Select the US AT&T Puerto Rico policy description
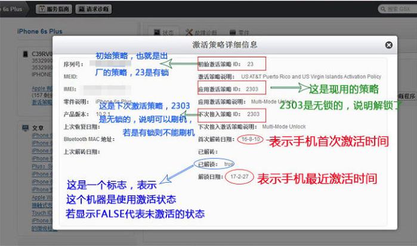This screenshot has width=417, height=246. [x=311, y=76]
